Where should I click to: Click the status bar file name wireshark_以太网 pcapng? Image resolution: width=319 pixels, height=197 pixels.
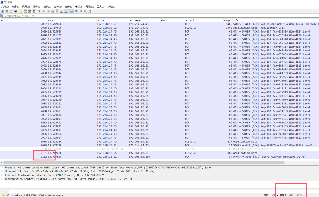click(37, 195)
